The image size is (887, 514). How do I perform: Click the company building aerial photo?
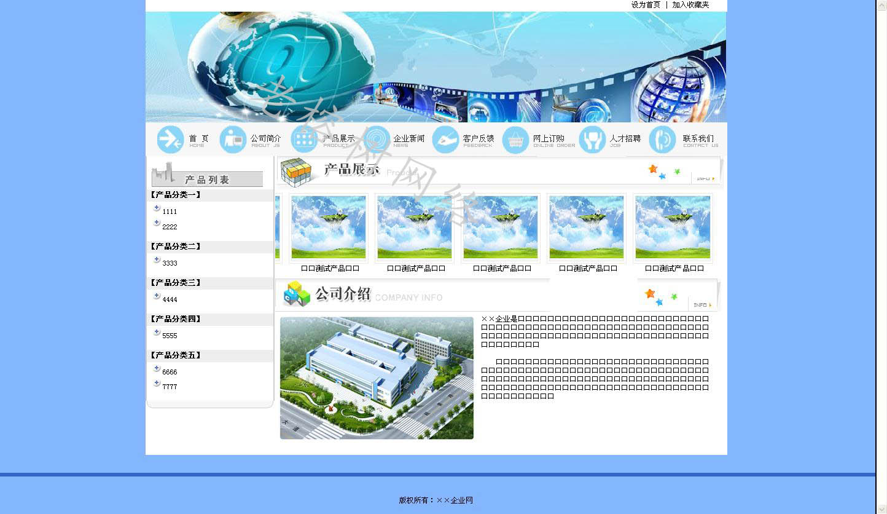coord(377,378)
